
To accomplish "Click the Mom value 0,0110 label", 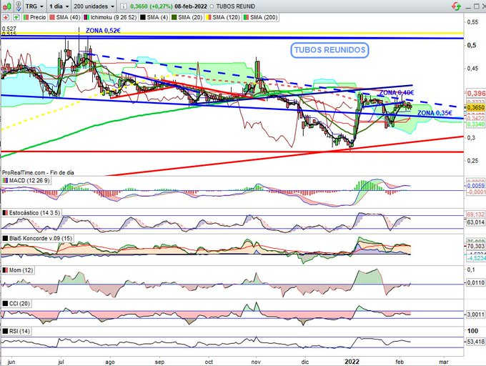I will click(475, 282).
